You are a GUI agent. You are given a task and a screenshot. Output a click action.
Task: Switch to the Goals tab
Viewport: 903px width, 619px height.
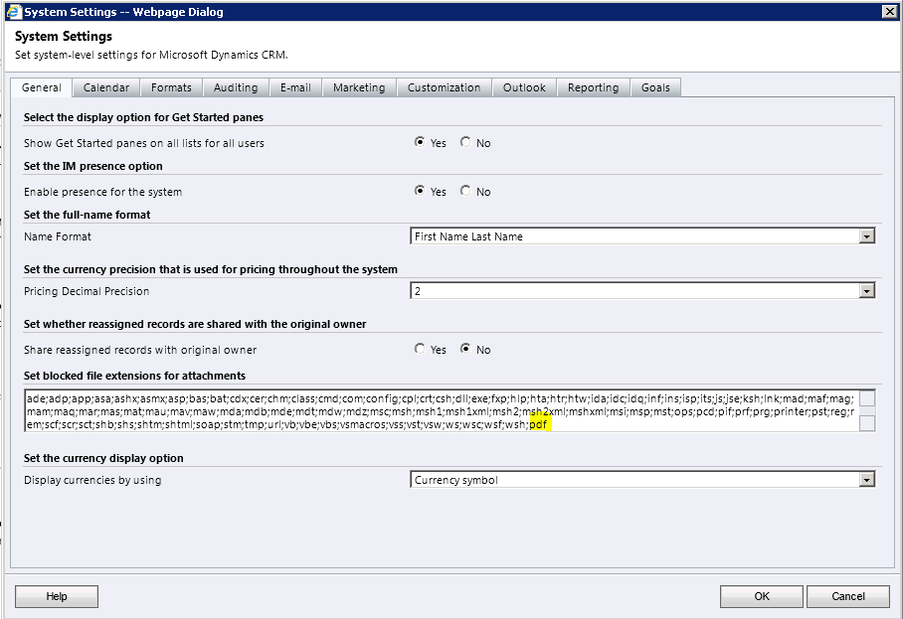pos(655,87)
